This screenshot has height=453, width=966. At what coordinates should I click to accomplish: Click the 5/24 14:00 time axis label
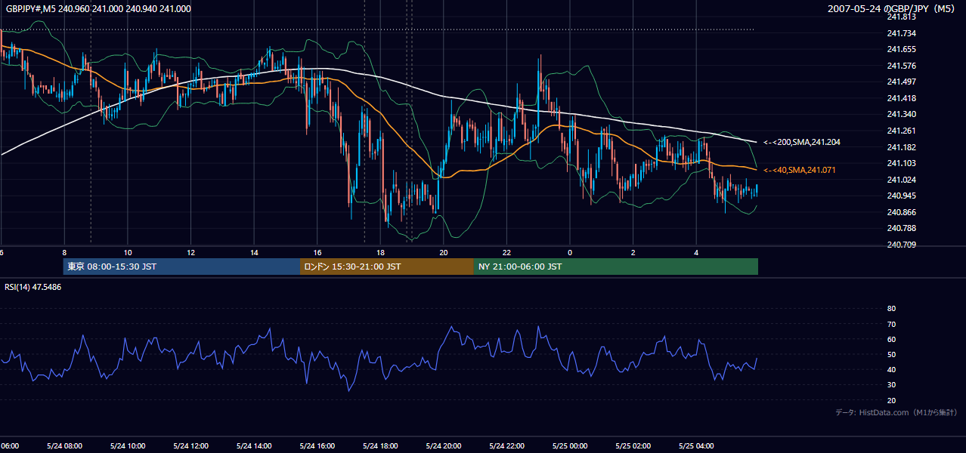click(x=254, y=445)
